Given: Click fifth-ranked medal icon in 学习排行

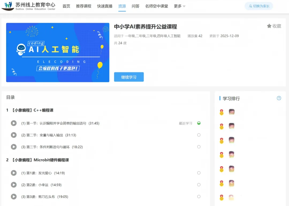Looking at the screenshot, I should click(x=222, y=169).
